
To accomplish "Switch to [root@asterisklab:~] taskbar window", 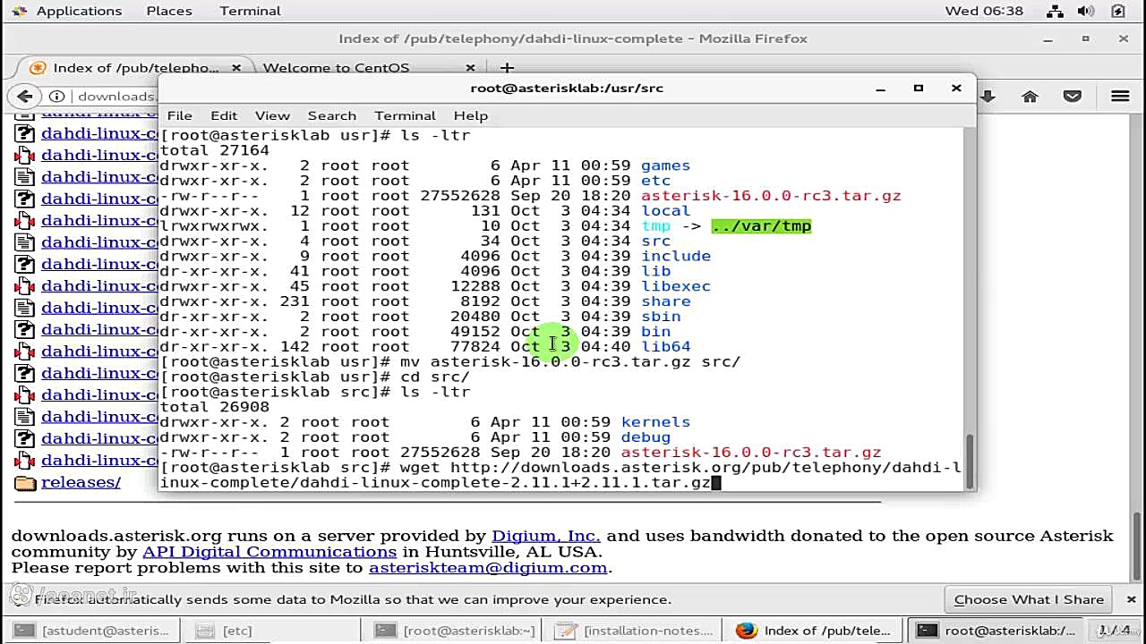I will pyautogui.click(x=455, y=631).
